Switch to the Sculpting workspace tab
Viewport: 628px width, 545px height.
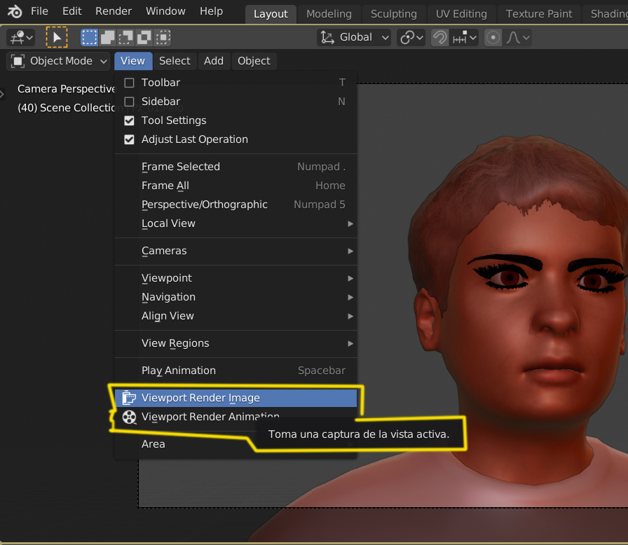pyautogui.click(x=393, y=13)
